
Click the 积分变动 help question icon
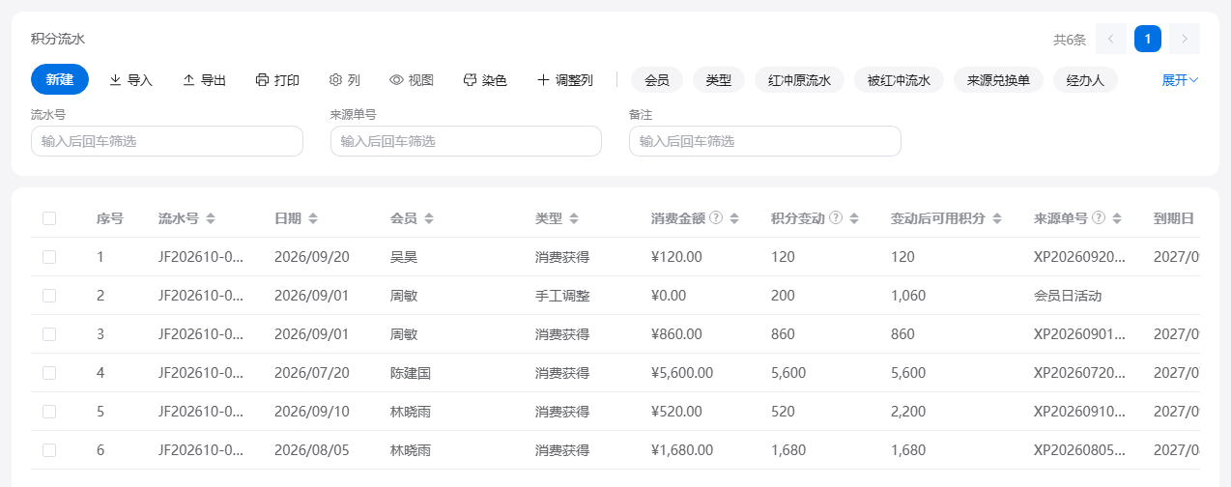(836, 218)
